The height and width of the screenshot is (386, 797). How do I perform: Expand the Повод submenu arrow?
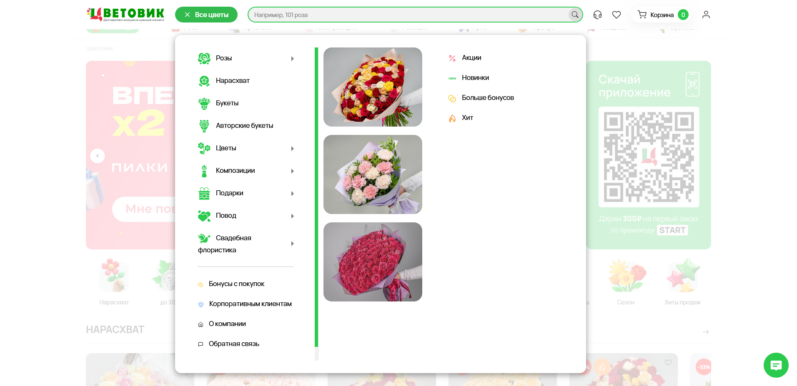pyautogui.click(x=293, y=216)
